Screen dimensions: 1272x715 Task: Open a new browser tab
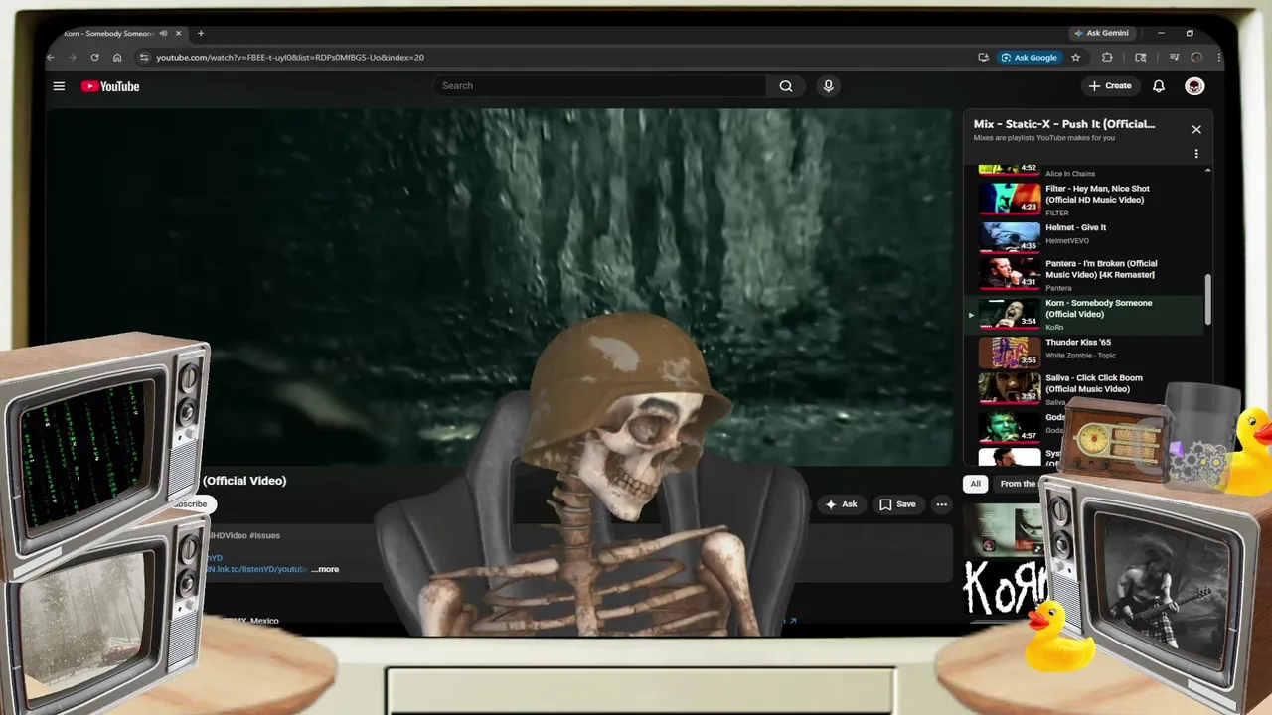coord(201,33)
